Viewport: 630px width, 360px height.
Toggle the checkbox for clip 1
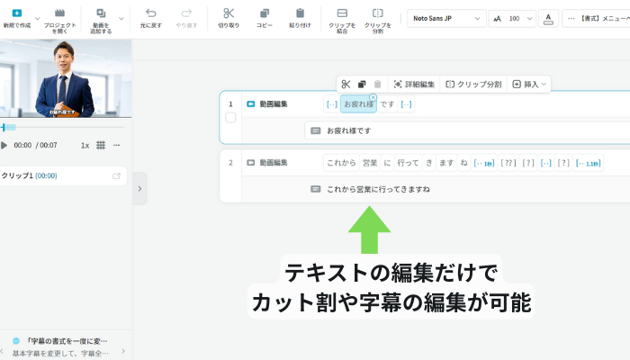pos(230,118)
